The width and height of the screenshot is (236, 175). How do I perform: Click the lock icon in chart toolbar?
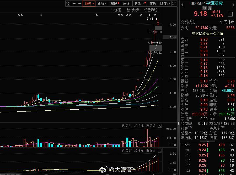click(x=68, y=4)
